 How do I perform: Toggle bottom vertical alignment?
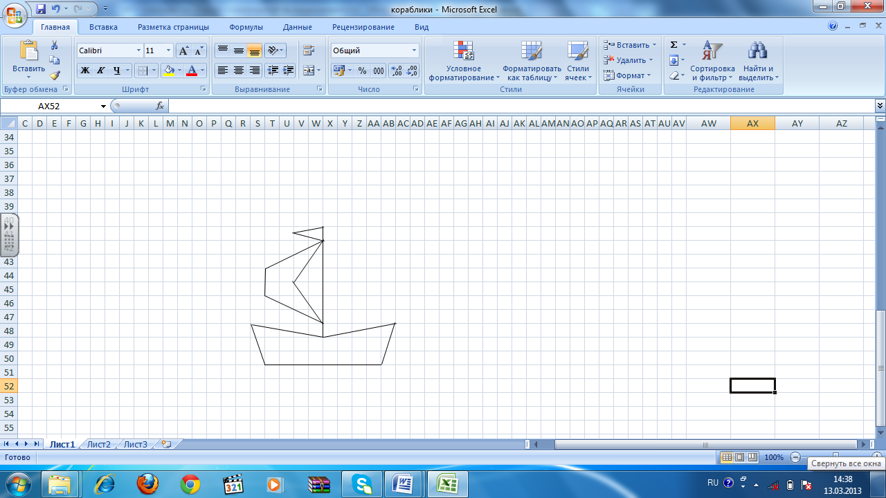coord(255,50)
